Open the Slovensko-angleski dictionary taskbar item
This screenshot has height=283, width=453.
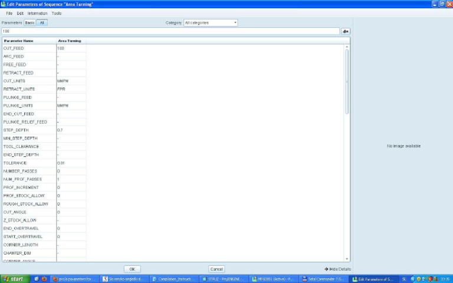124,279
